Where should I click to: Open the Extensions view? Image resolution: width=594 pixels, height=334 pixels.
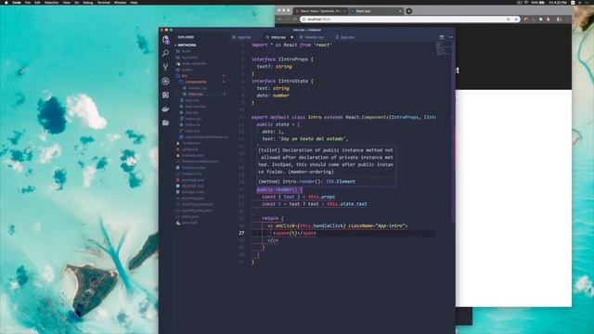click(165, 95)
